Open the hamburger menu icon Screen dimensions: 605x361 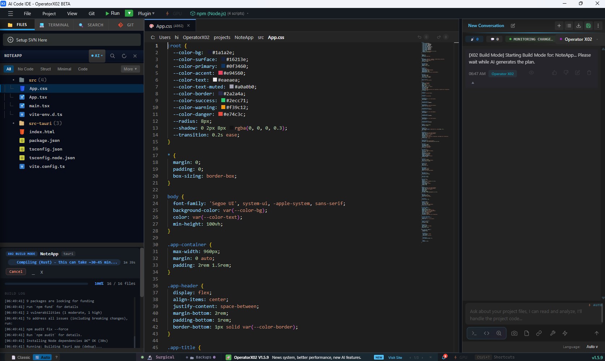[10, 13]
